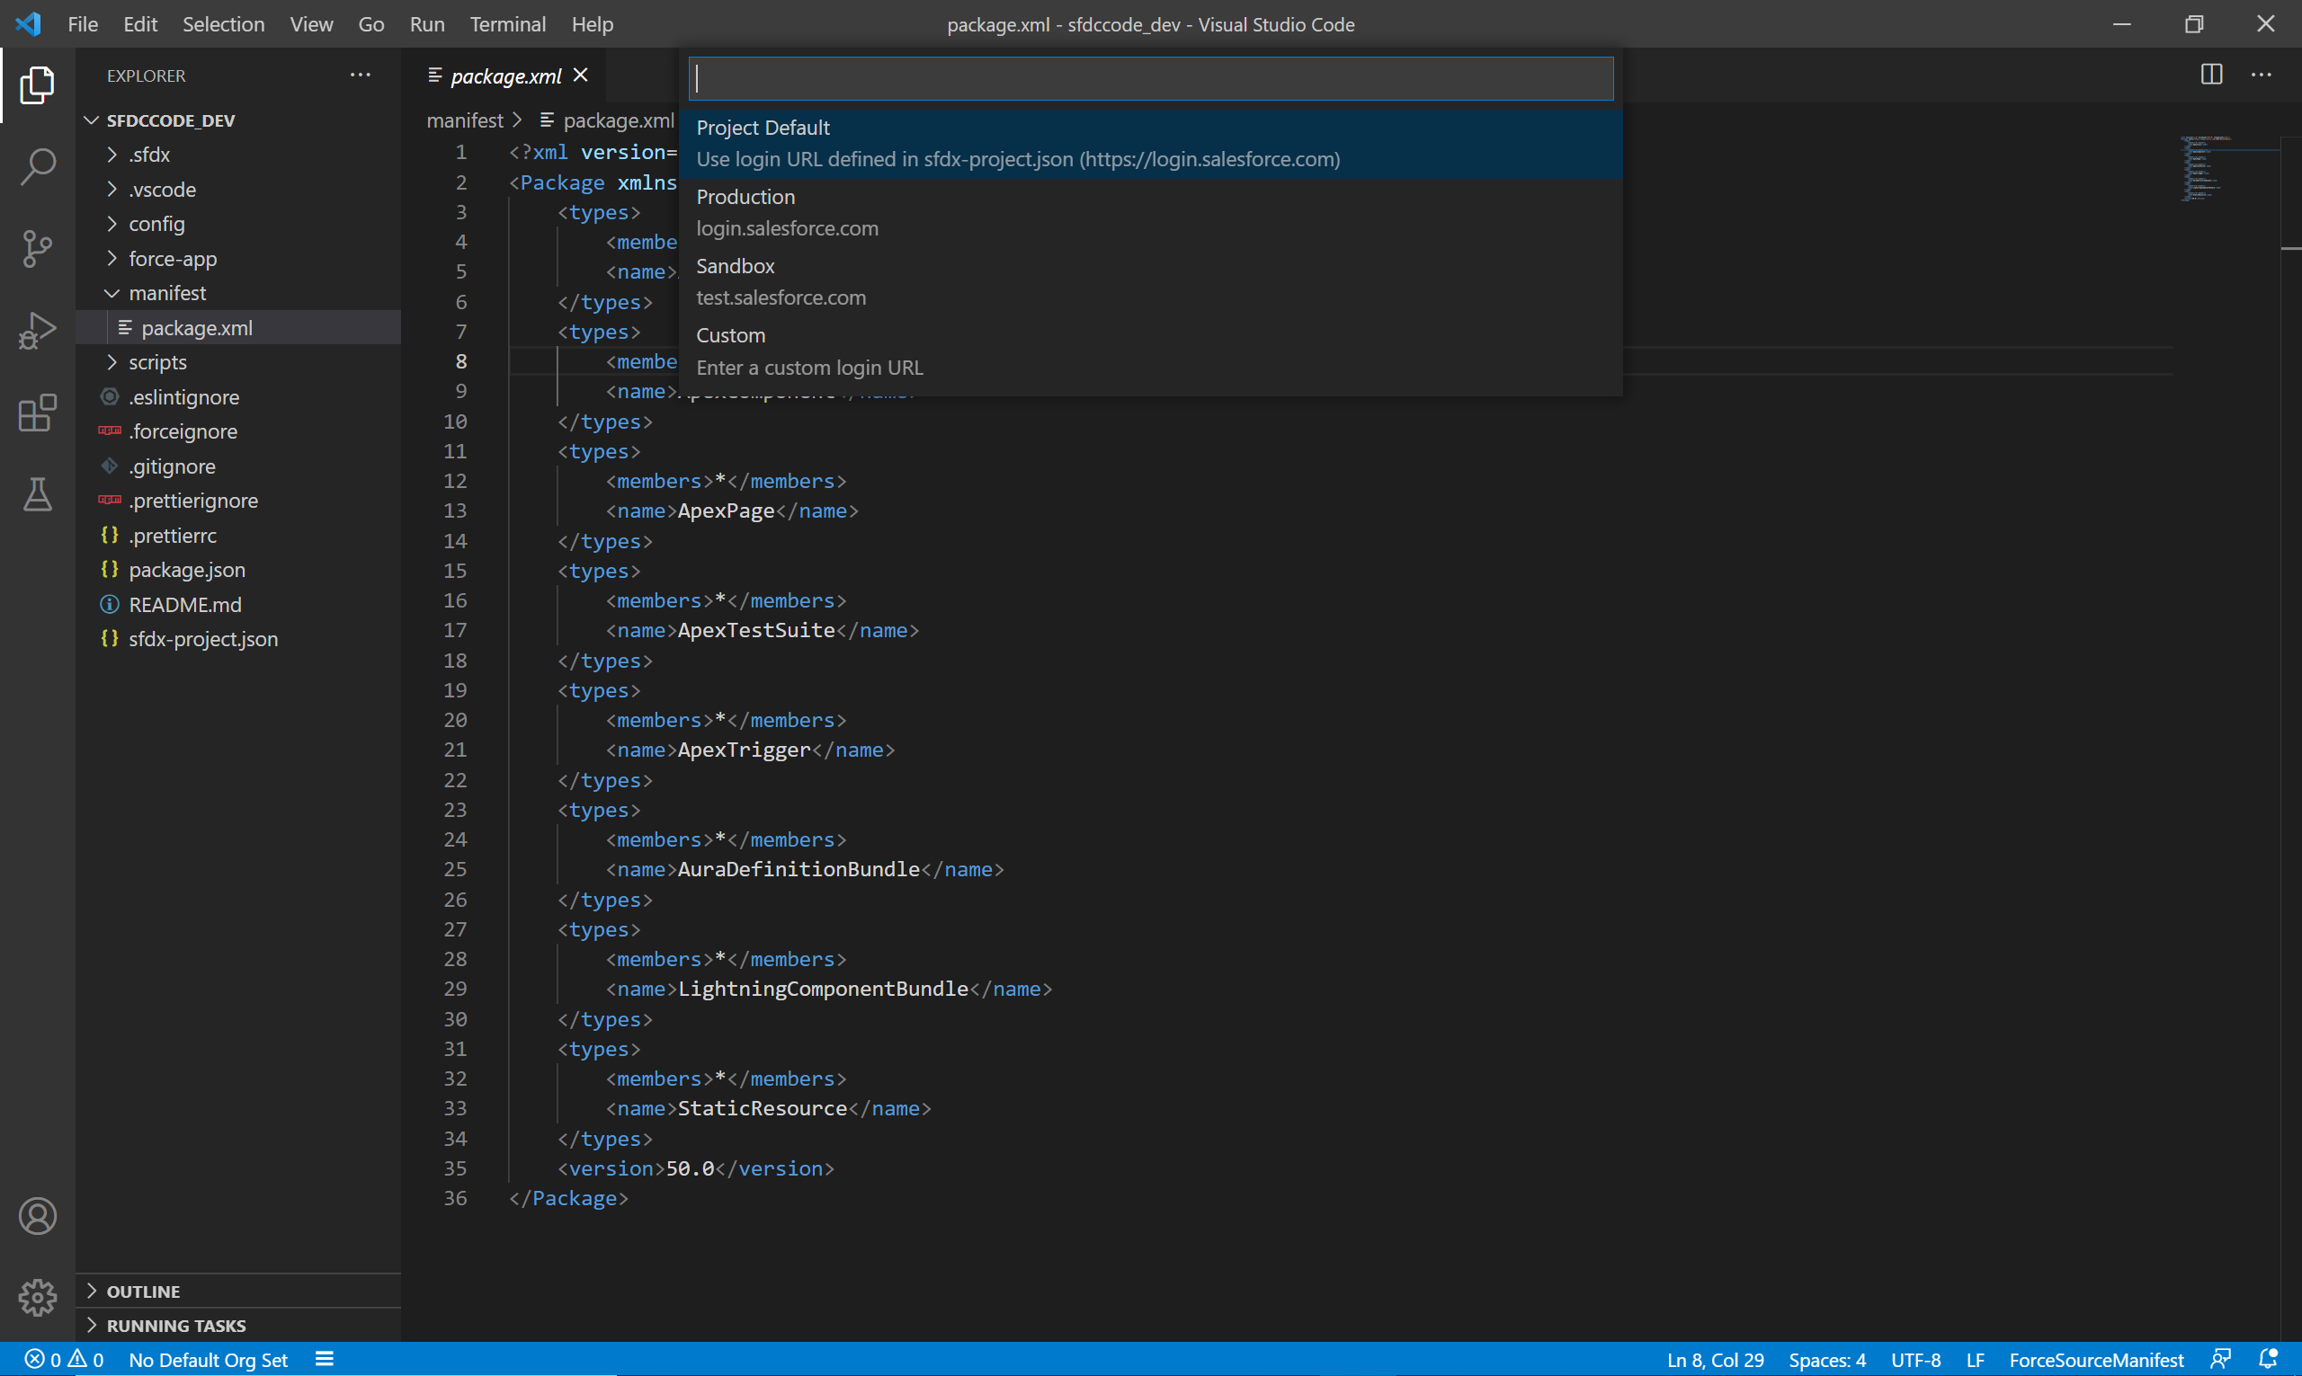Open the Run and Debug view
2302x1376 pixels.
[x=37, y=331]
